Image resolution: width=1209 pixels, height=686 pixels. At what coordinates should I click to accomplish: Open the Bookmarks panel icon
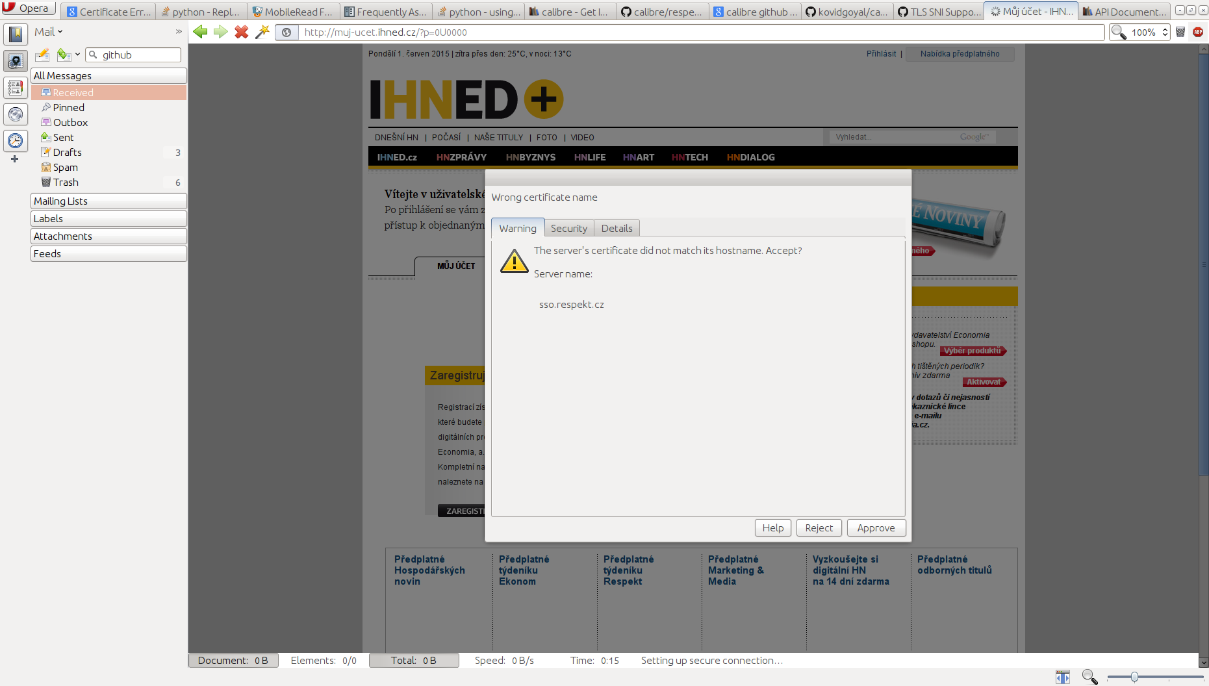[x=16, y=34]
